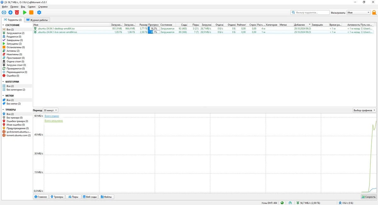The image size is (378, 205).
Task: Open the Справка menu
Action: click(43, 7)
